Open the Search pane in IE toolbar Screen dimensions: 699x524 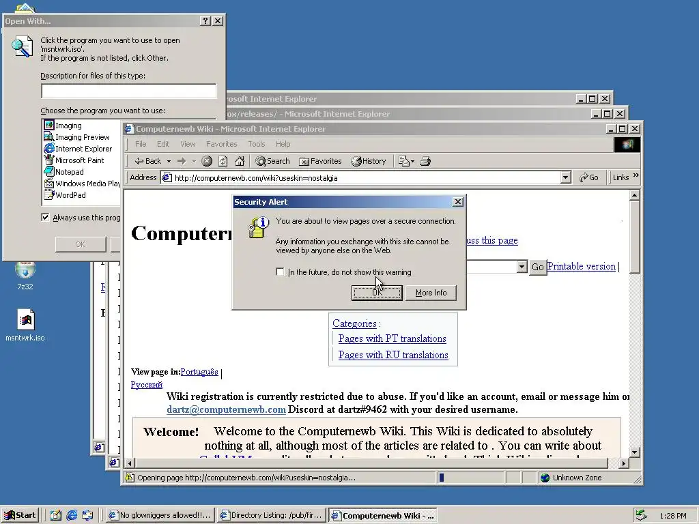[x=272, y=161]
